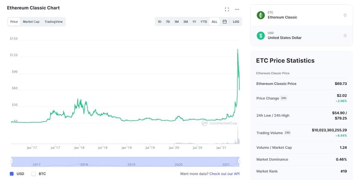This screenshot has width=358, height=180.
Task: Select the 1D time range
Action: click(x=160, y=21)
